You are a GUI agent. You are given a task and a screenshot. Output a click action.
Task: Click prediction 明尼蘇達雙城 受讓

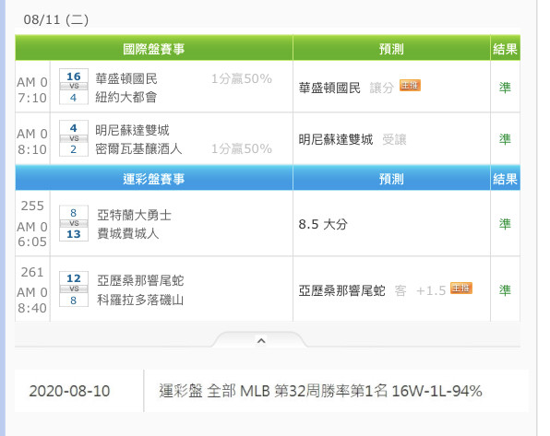[x=353, y=139]
